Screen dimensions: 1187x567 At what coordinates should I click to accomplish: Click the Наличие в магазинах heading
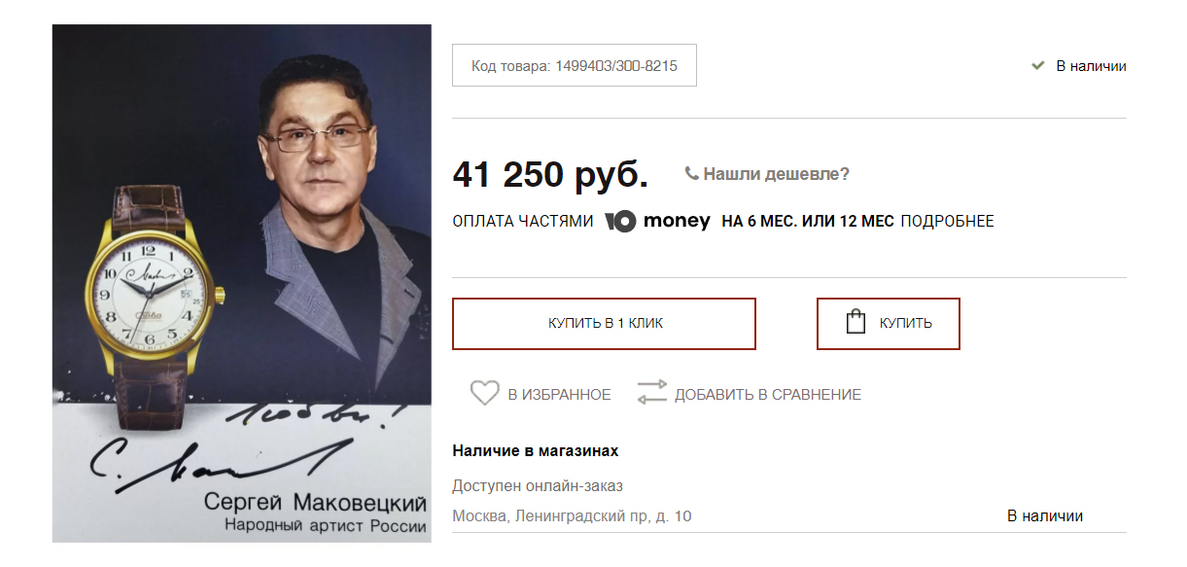pyautogui.click(x=535, y=451)
